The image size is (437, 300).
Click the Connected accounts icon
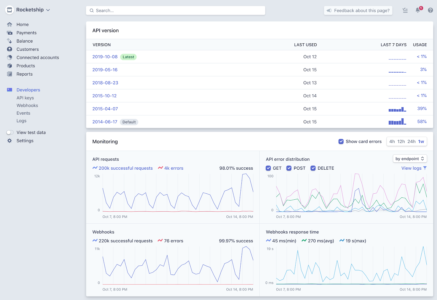click(10, 57)
